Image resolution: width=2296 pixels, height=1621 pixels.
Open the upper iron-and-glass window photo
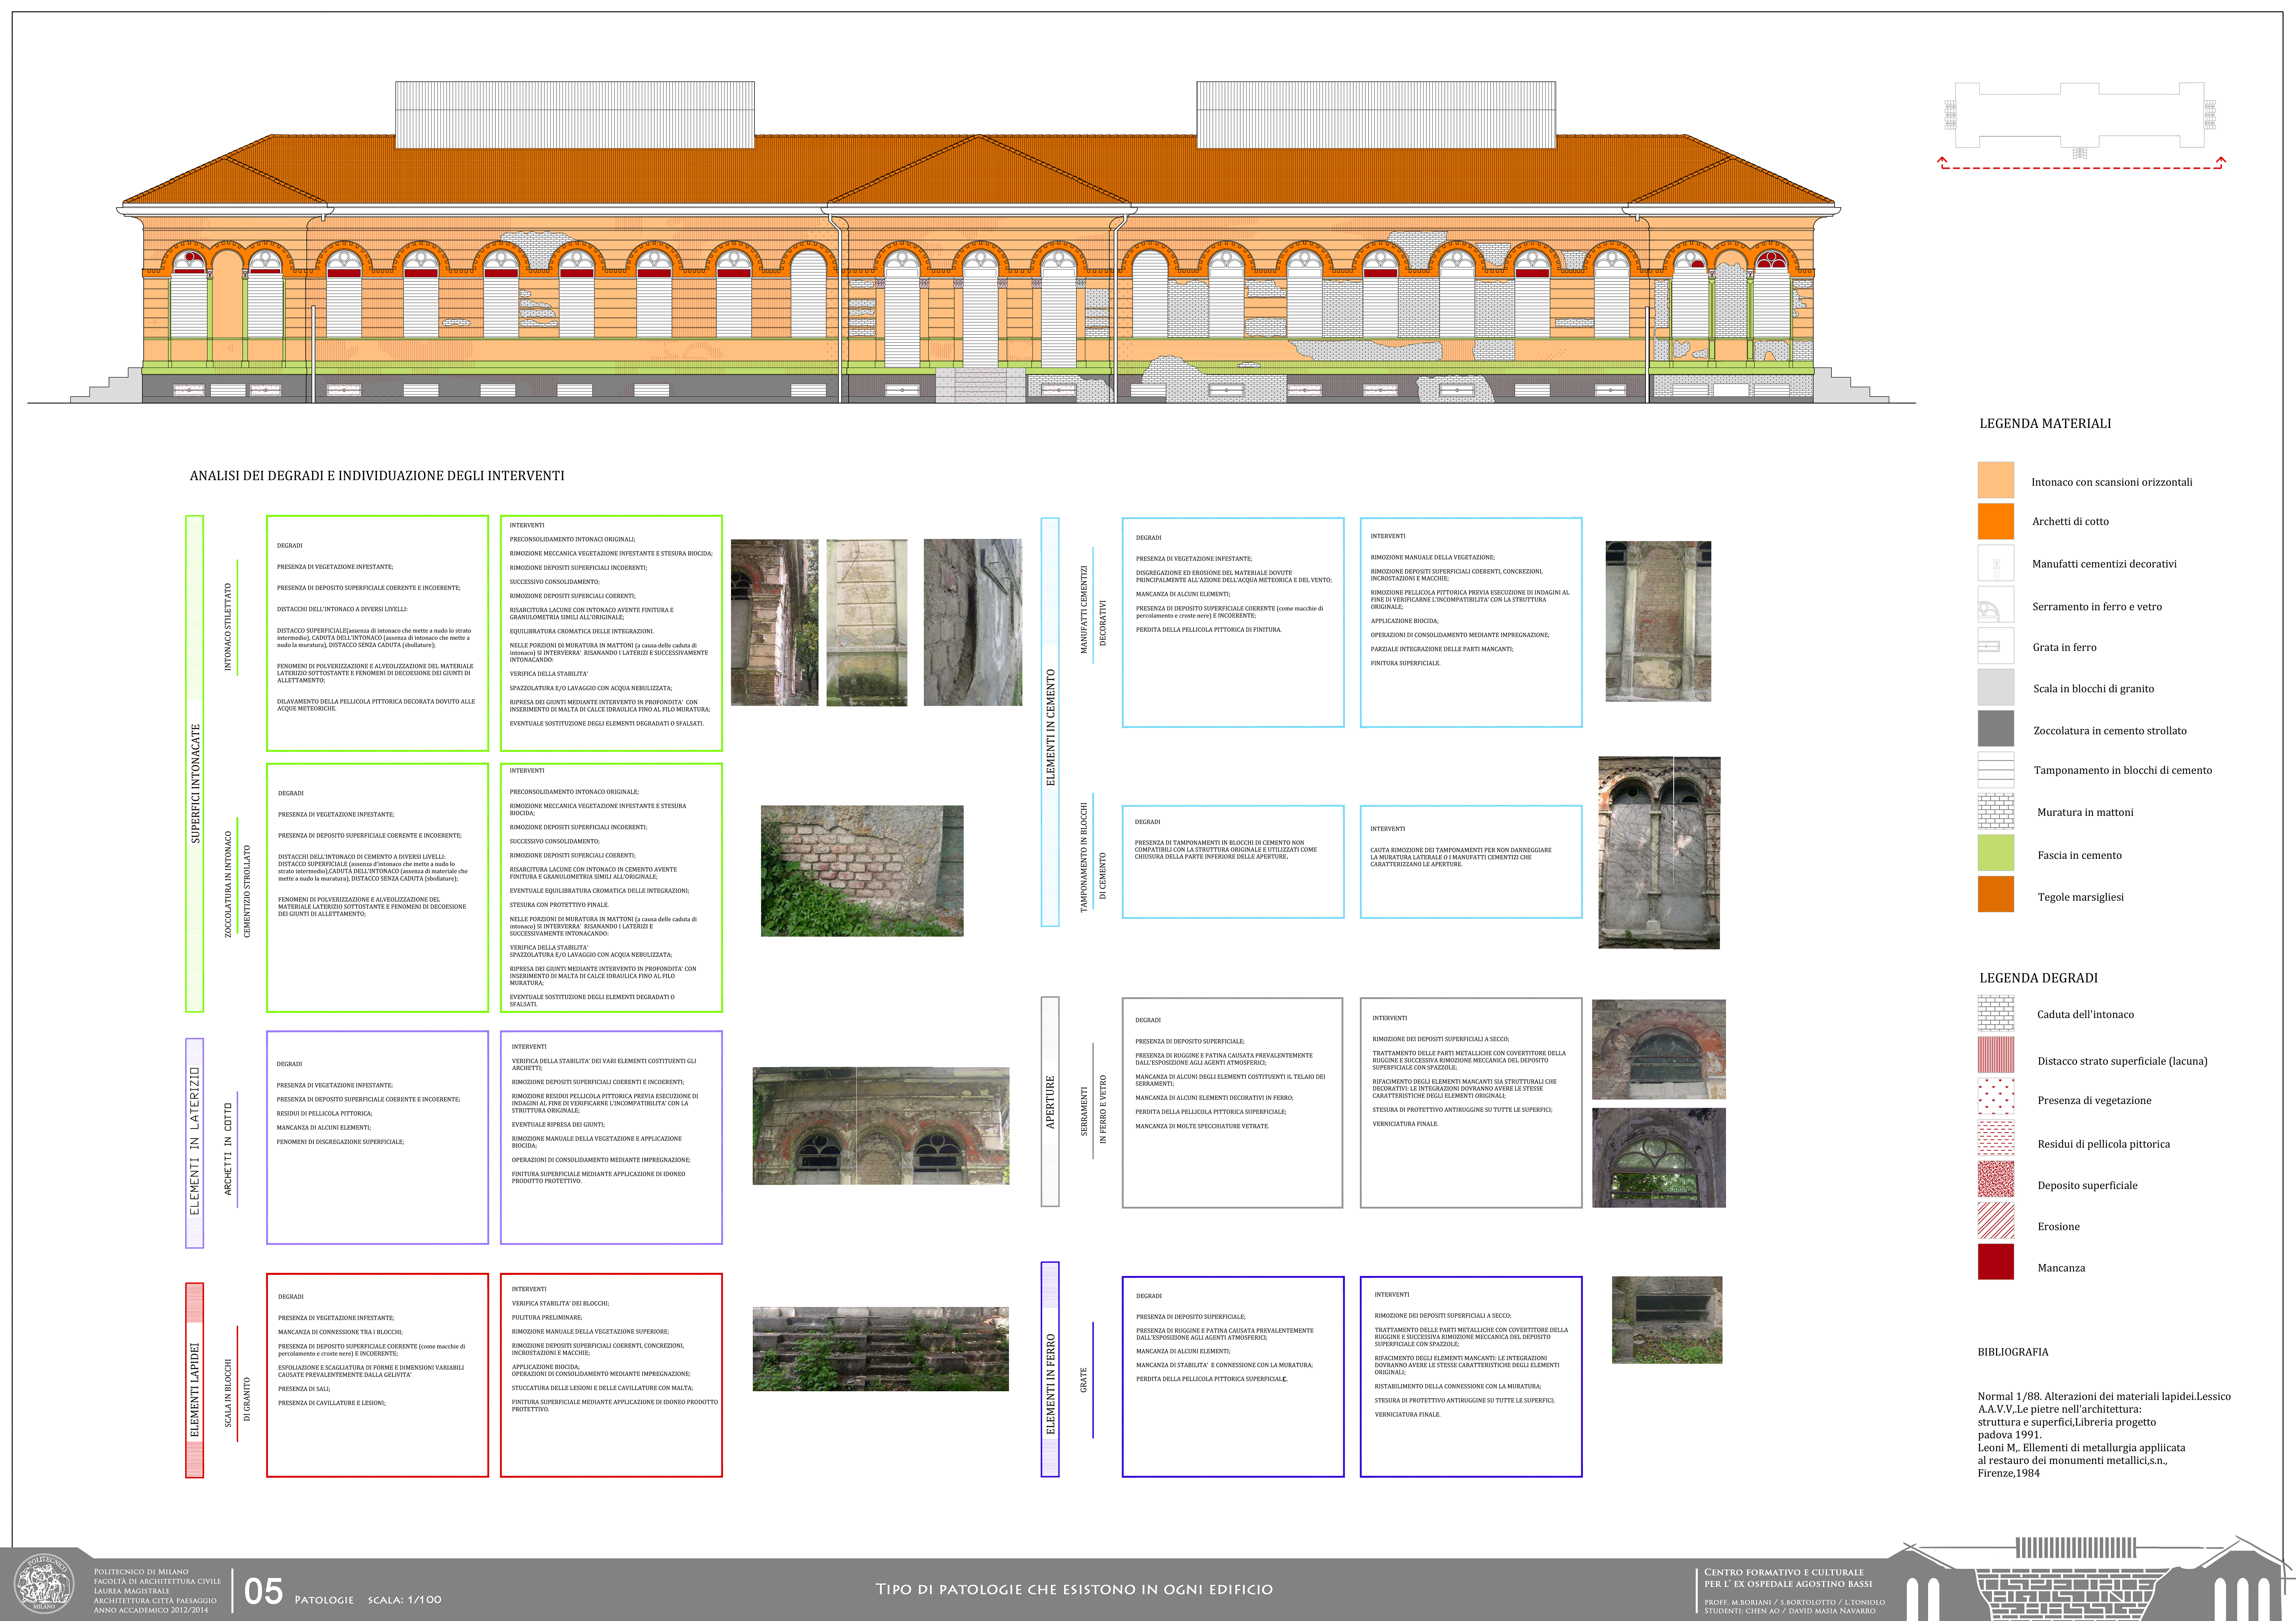(1659, 1049)
